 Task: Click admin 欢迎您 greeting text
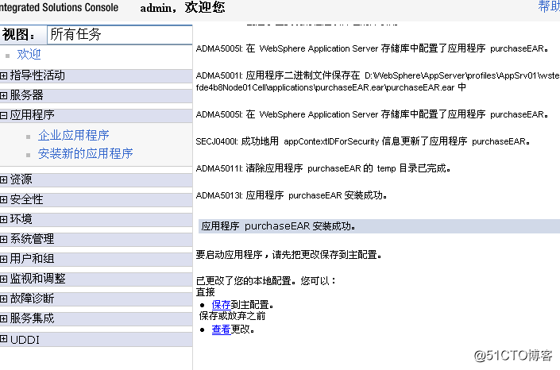click(183, 7)
